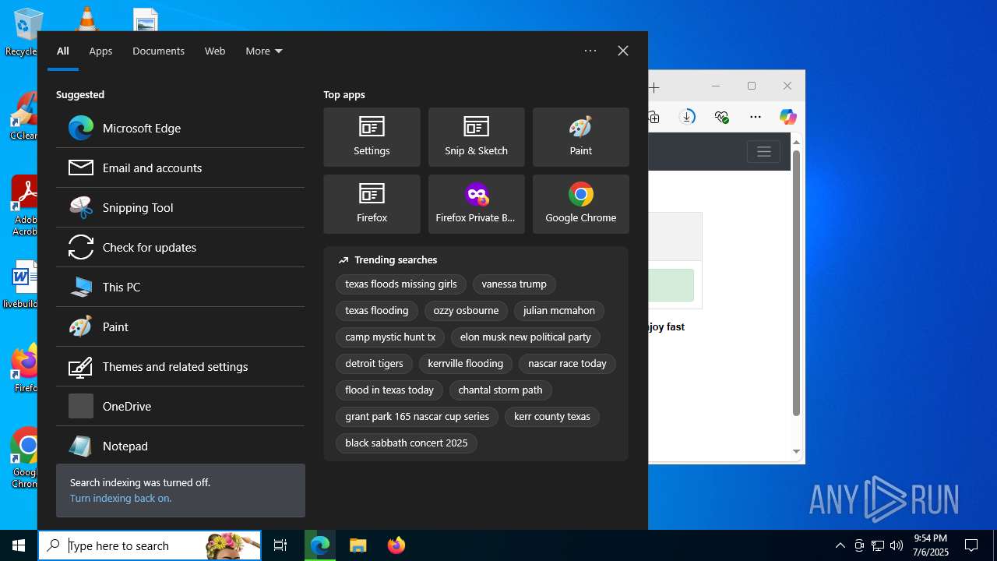This screenshot has width=997, height=561.
Task: Search trending 'julian mcmahon'
Action: [559, 311]
